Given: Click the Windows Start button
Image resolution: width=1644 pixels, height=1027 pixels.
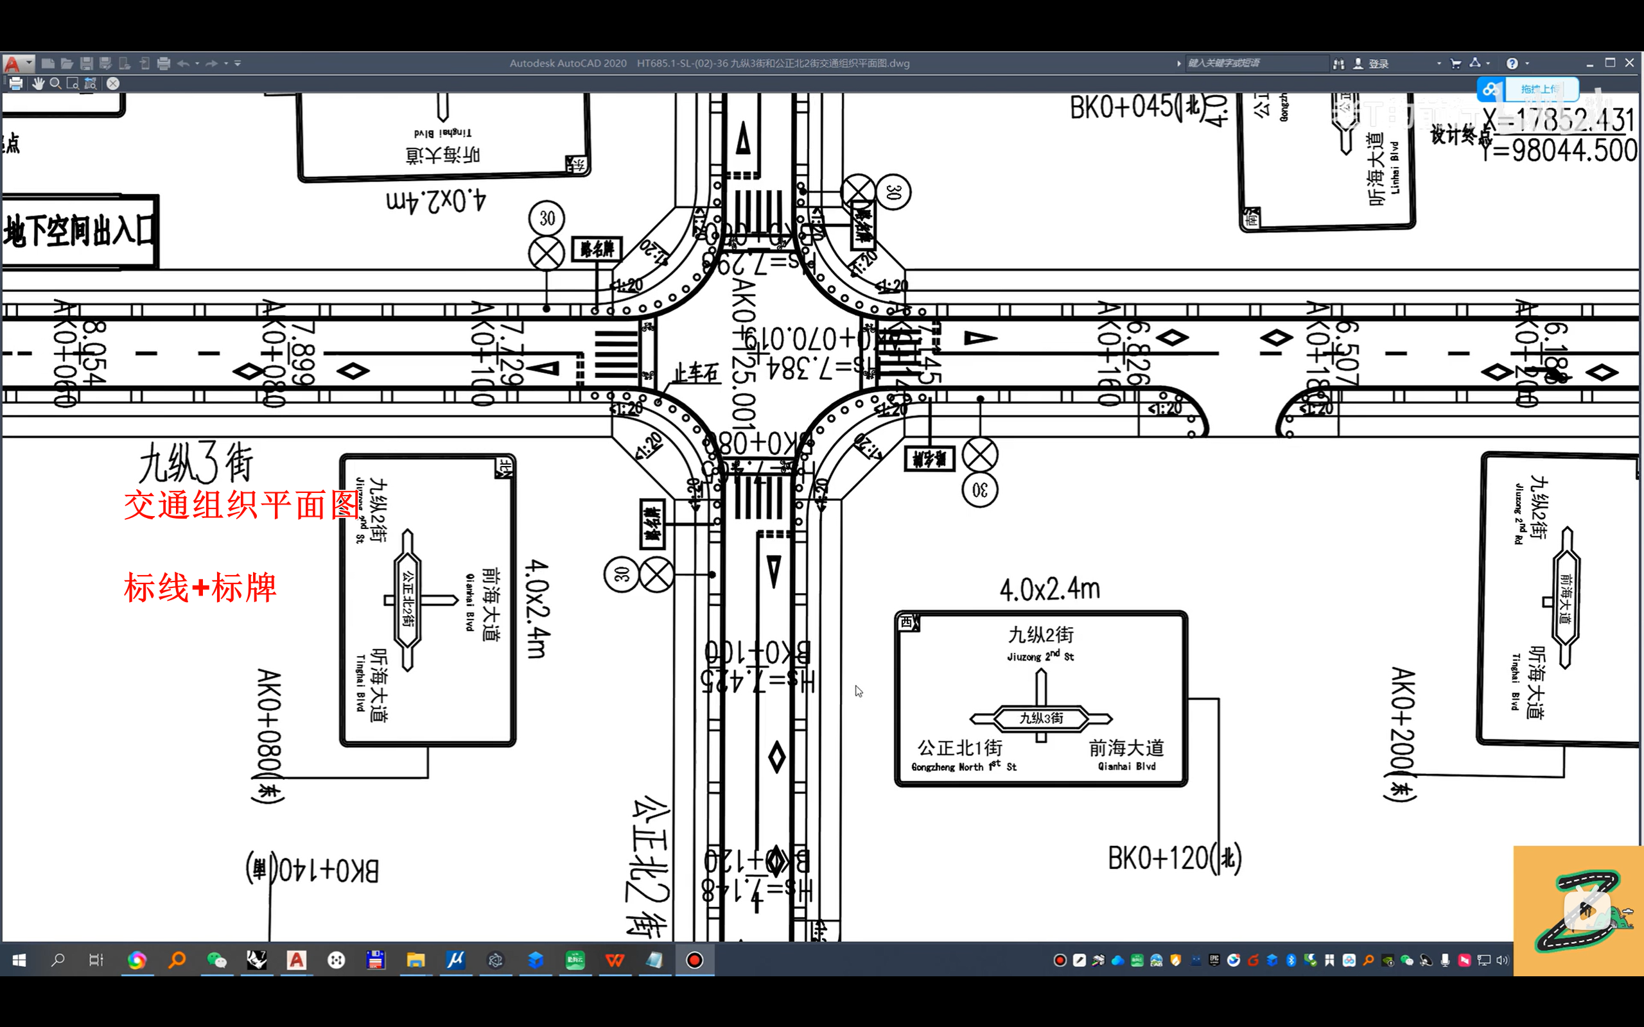Looking at the screenshot, I should 19,960.
